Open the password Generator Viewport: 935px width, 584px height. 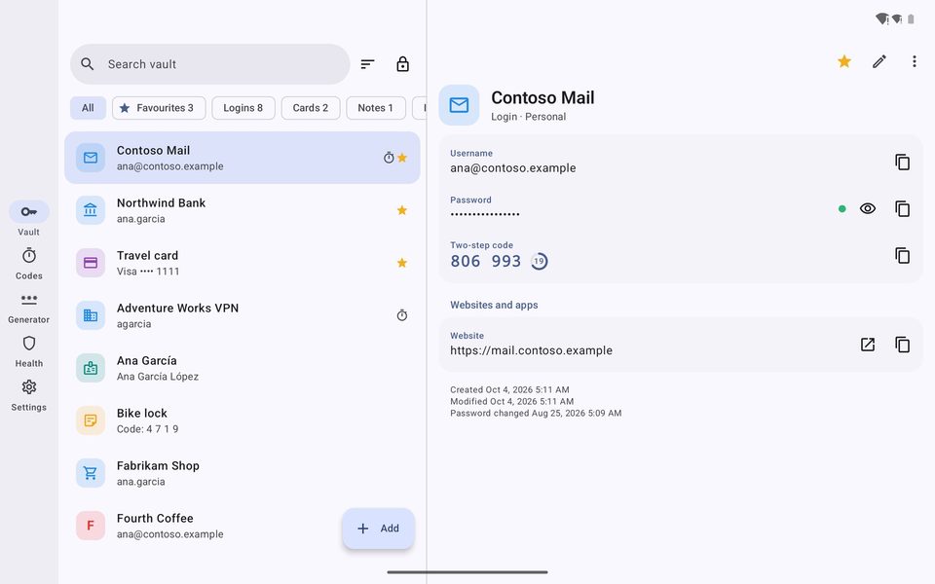[28, 308]
